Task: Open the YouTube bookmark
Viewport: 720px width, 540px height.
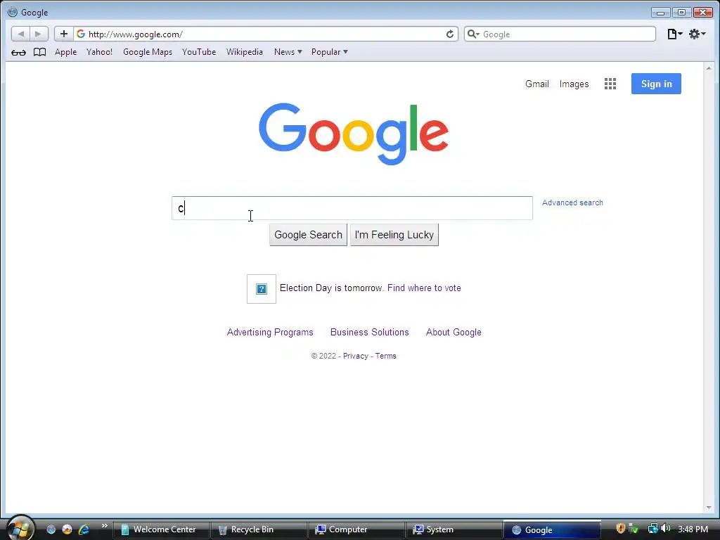Action: [x=199, y=52]
